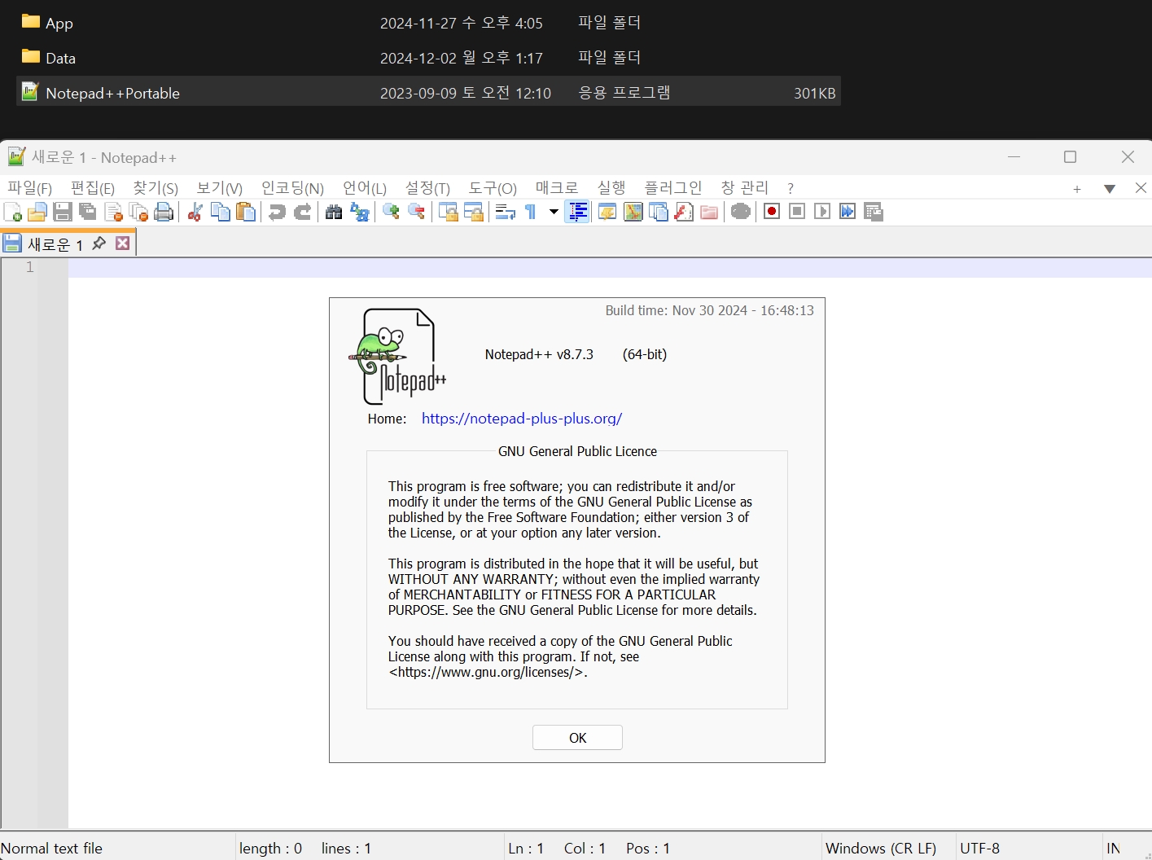This screenshot has height=860, width=1152.
Task: Click the Zoom In magnifier icon
Action: tap(392, 213)
